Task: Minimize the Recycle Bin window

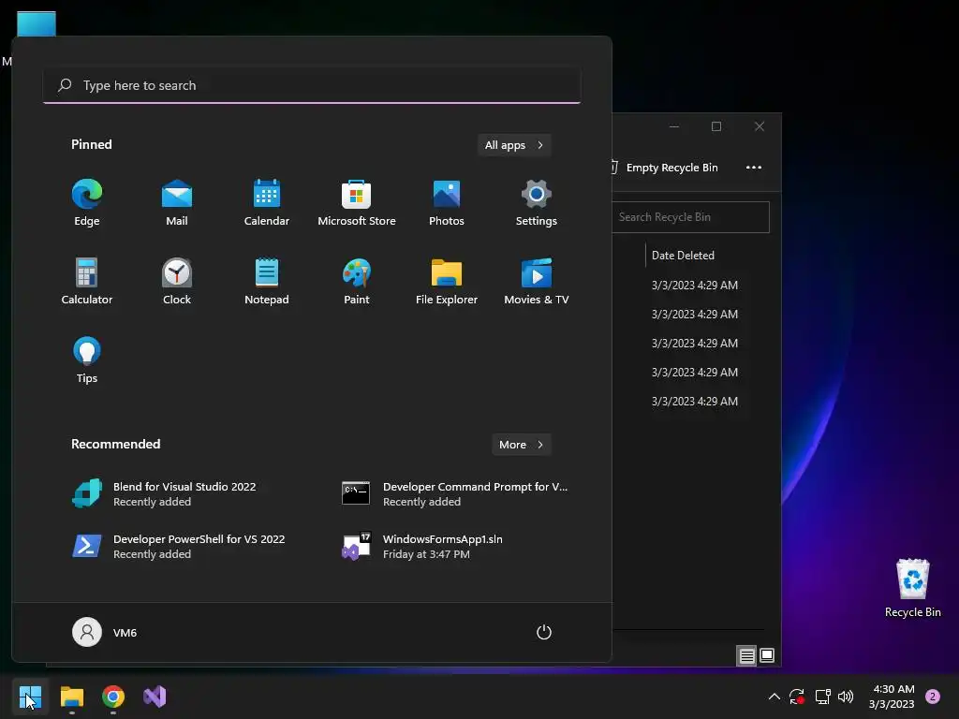Action: point(674,126)
